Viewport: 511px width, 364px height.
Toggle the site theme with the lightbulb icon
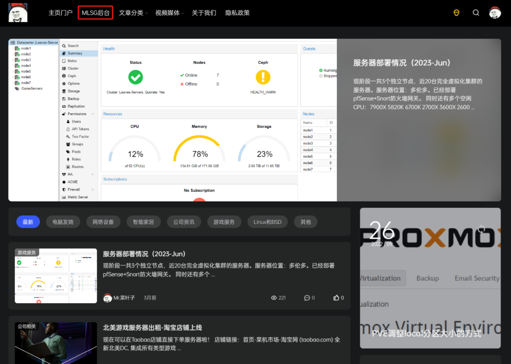click(457, 12)
